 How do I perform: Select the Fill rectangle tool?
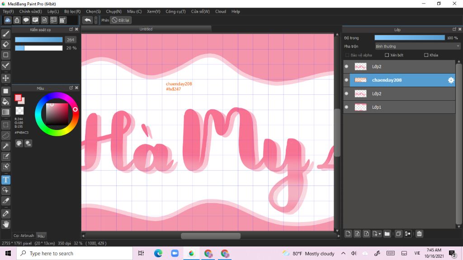(x=5, y=91)
